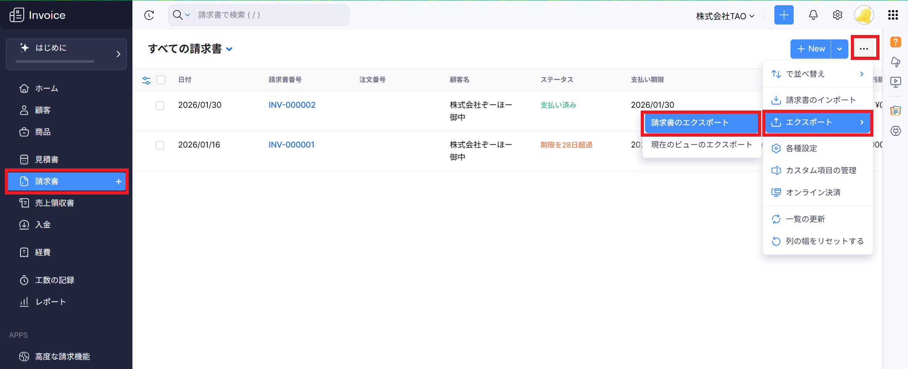Click plus icon beside 請求書 in sidebar
Screen dimensions: 908x369
(118, 182)
